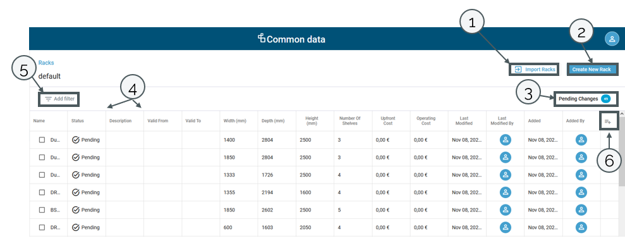This screenshot has height=250, width=625.
Task: Click Operating Cost column header
Action: [426, 121]
